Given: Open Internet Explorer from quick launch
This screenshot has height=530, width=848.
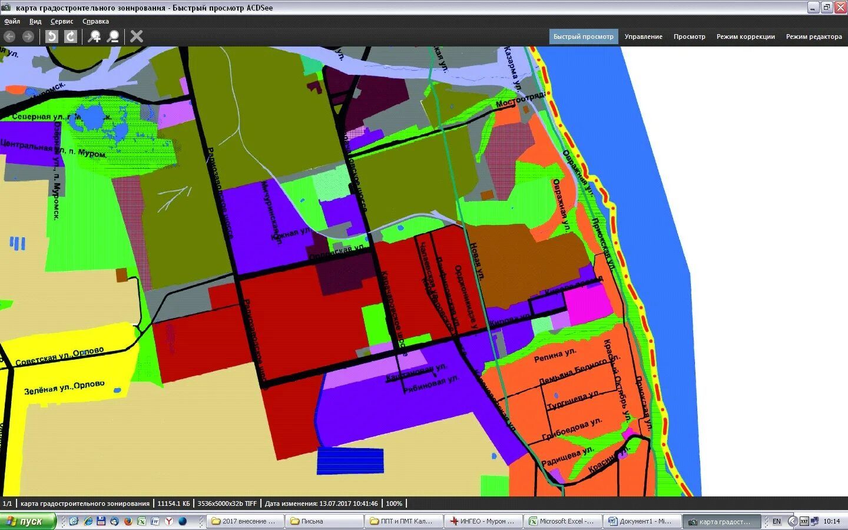Looking at the screenshot, I should pos(88,521).
